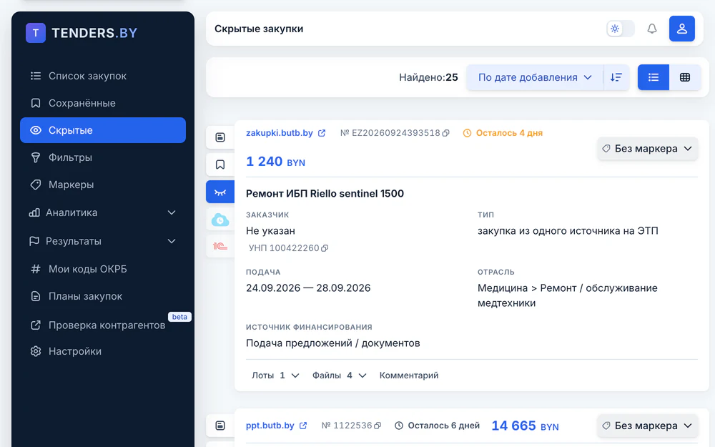This screenshot has height=447, width=715.
Task: Open Сохранённые section
Action: 102,103
